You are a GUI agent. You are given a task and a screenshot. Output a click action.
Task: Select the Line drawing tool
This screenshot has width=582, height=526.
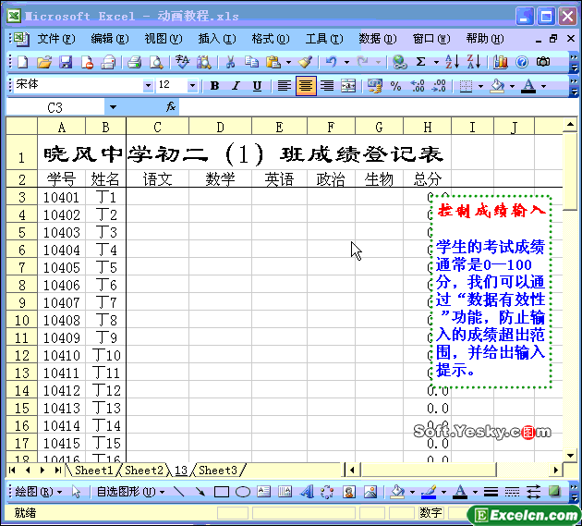point(179,492)
